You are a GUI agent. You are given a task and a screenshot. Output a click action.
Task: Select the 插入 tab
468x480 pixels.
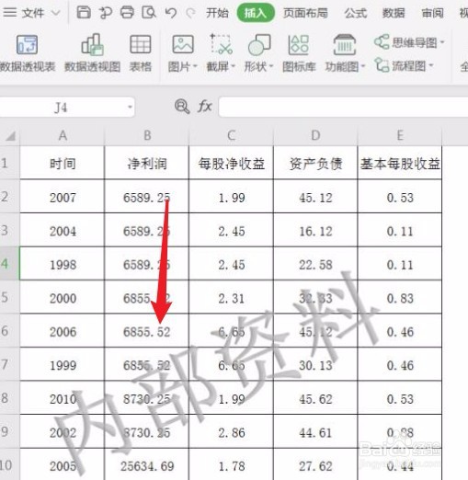256,13
